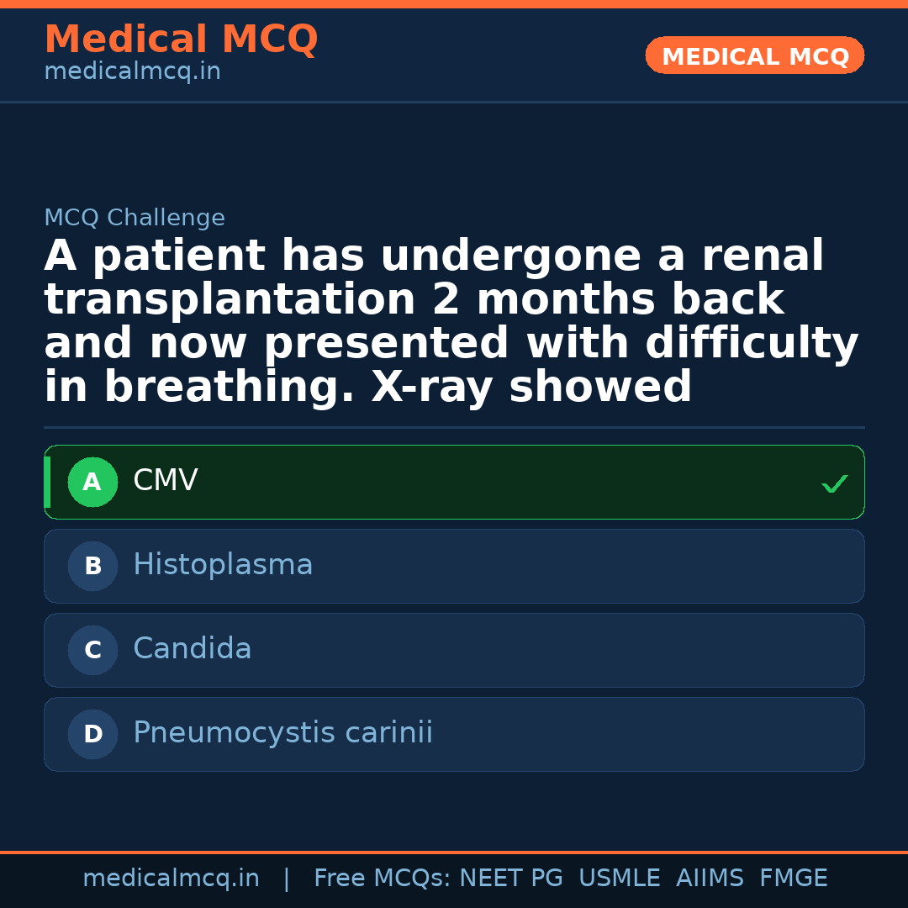Select the CMV answer option
This screenshot has height=908, width=908.
[454, 483]
